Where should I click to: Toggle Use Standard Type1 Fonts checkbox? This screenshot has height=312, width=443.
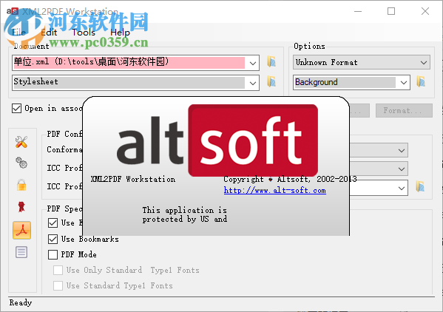[58, 285]
